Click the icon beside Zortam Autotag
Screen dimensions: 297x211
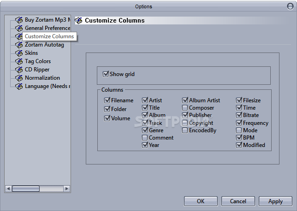[19, 45]
